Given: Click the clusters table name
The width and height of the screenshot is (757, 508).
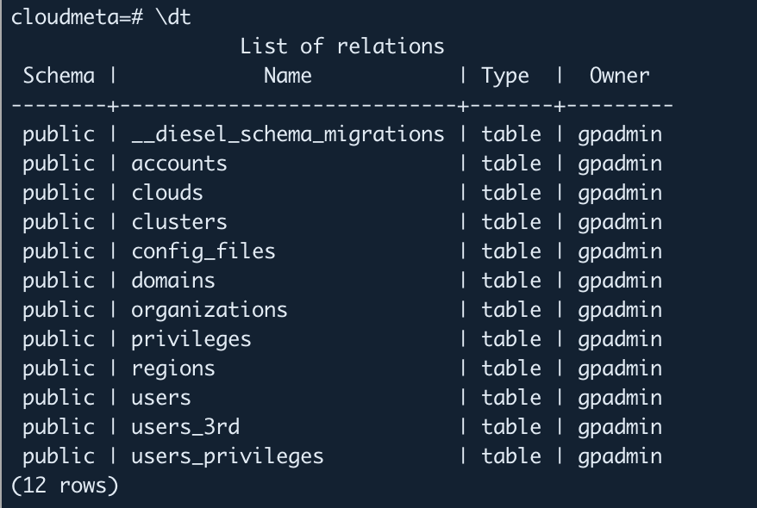Looking at the screenshot, I should pos(178,222).
